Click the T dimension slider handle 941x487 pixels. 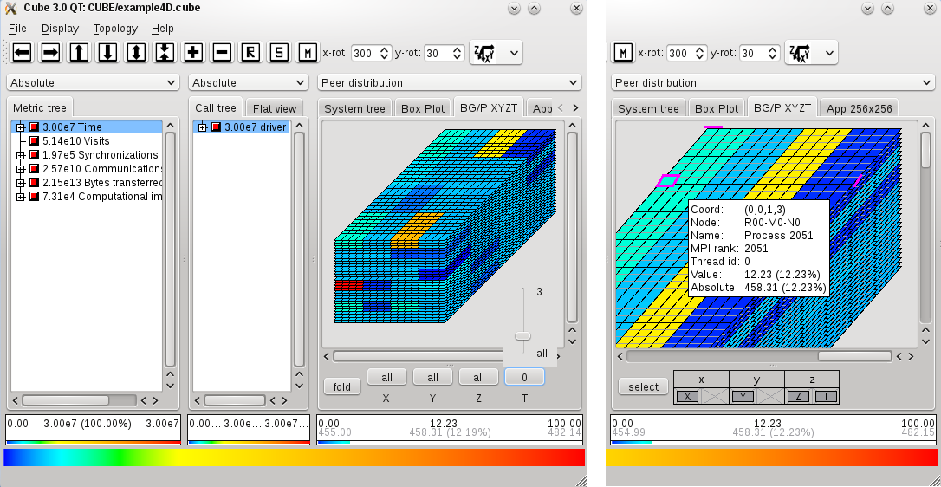(522, 335)
